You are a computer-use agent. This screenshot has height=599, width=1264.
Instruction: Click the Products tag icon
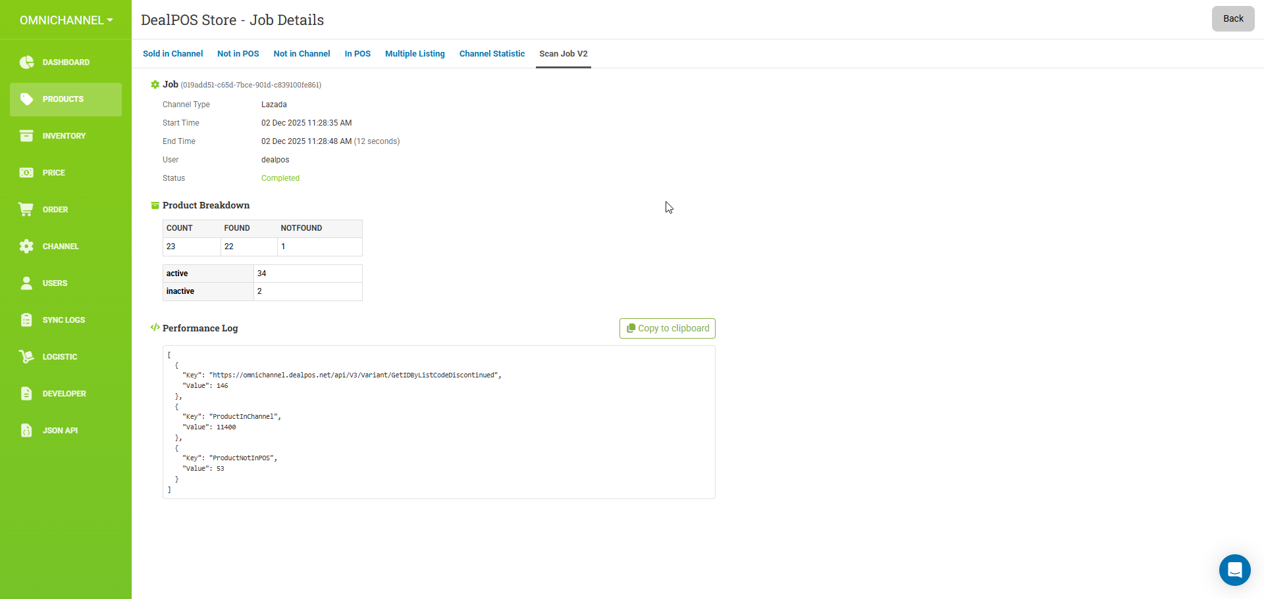click(x=26, y=99)
